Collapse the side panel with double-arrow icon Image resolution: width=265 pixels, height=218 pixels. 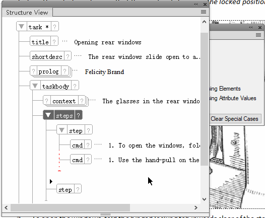(251, 27)
